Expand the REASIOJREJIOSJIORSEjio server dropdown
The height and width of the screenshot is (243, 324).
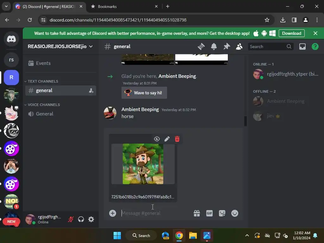click(x=60, y=47)
